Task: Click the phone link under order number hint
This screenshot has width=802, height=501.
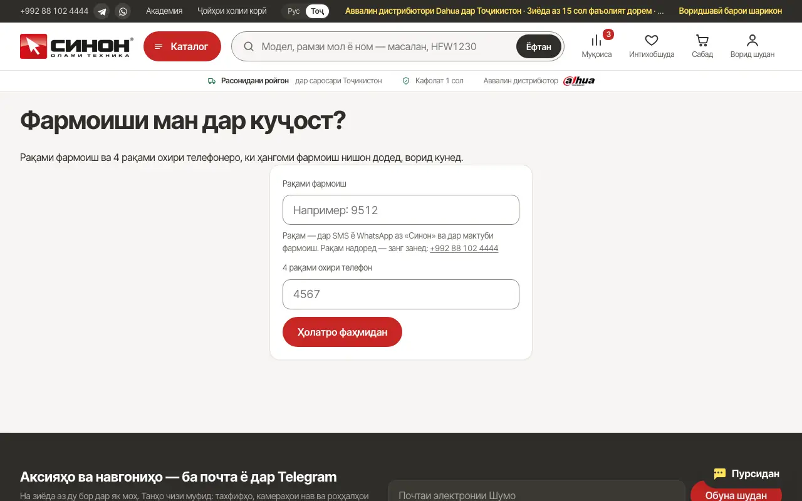Action: pyautogui.click(x=464, y=249)
